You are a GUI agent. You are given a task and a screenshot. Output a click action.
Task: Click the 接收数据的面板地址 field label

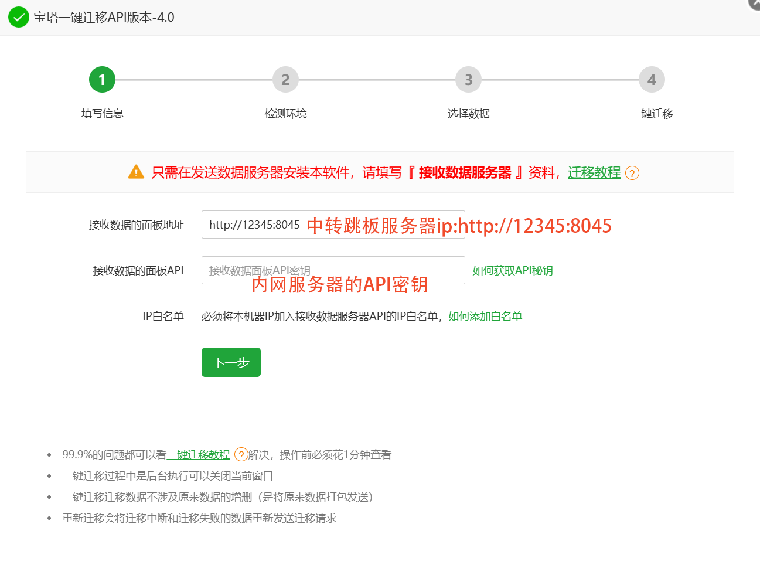[x=136, y=225]
